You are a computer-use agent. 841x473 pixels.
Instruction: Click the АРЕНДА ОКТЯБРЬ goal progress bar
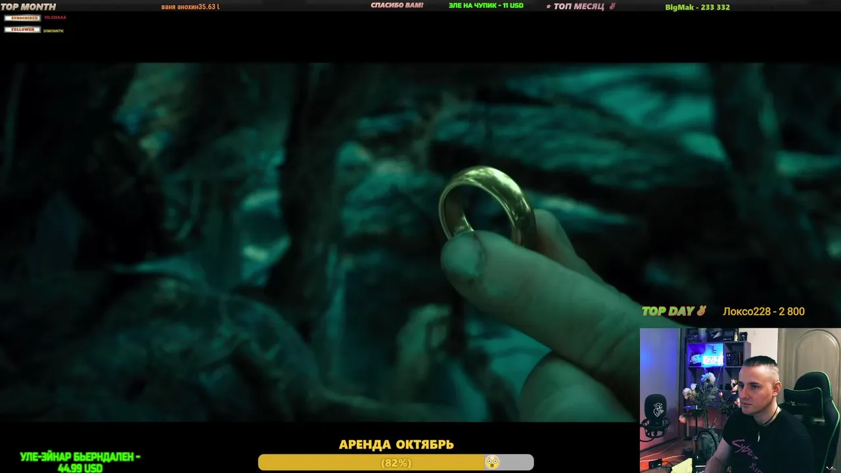(x=396, y=462)
